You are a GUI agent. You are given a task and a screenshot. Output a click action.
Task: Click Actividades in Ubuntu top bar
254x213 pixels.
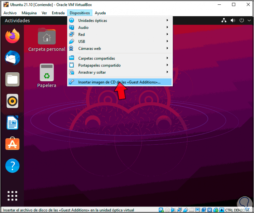point(17,21)
